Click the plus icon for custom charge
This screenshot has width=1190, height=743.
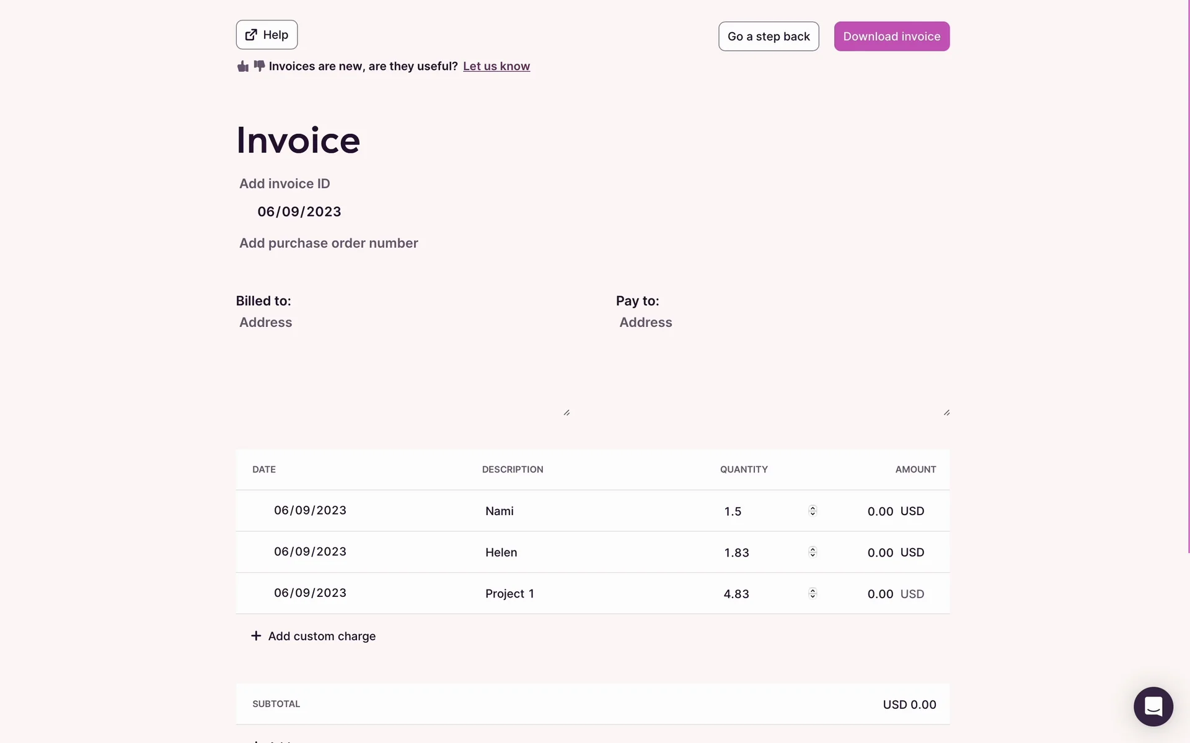[256, 636]
